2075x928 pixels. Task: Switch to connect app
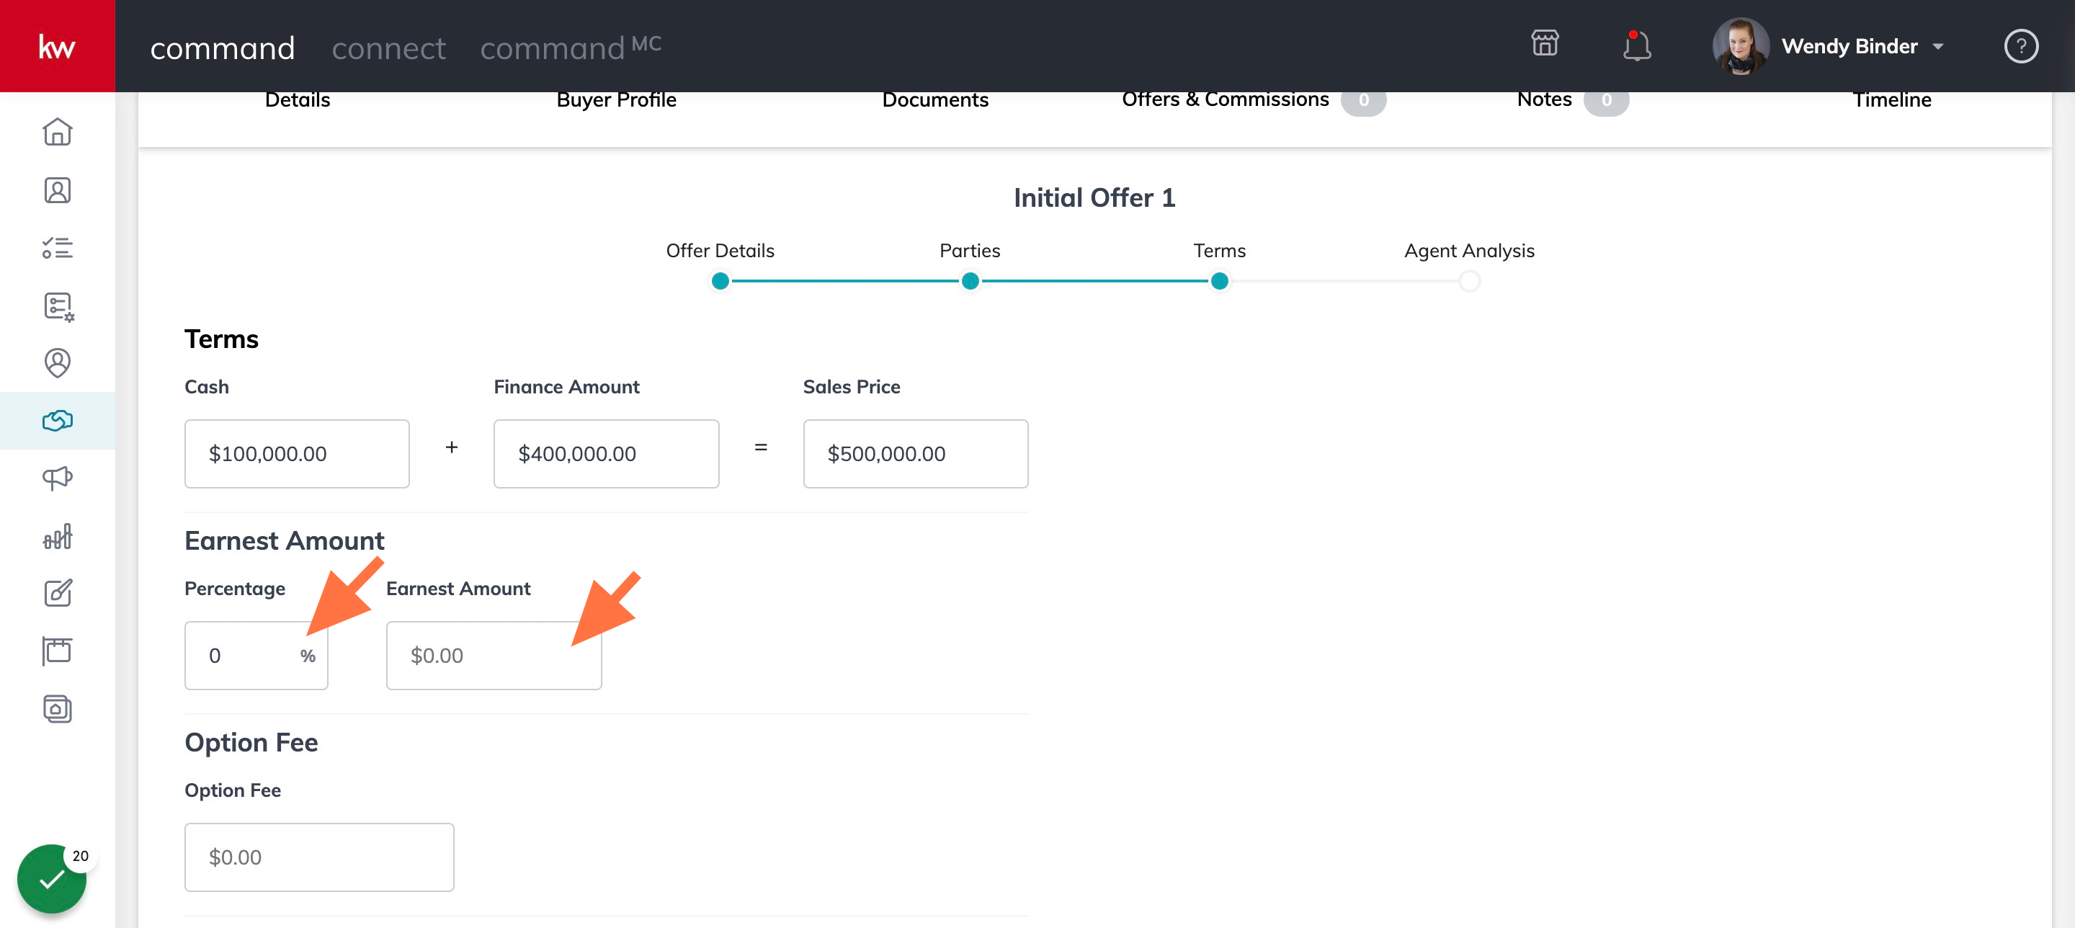[x=388, y=48]
